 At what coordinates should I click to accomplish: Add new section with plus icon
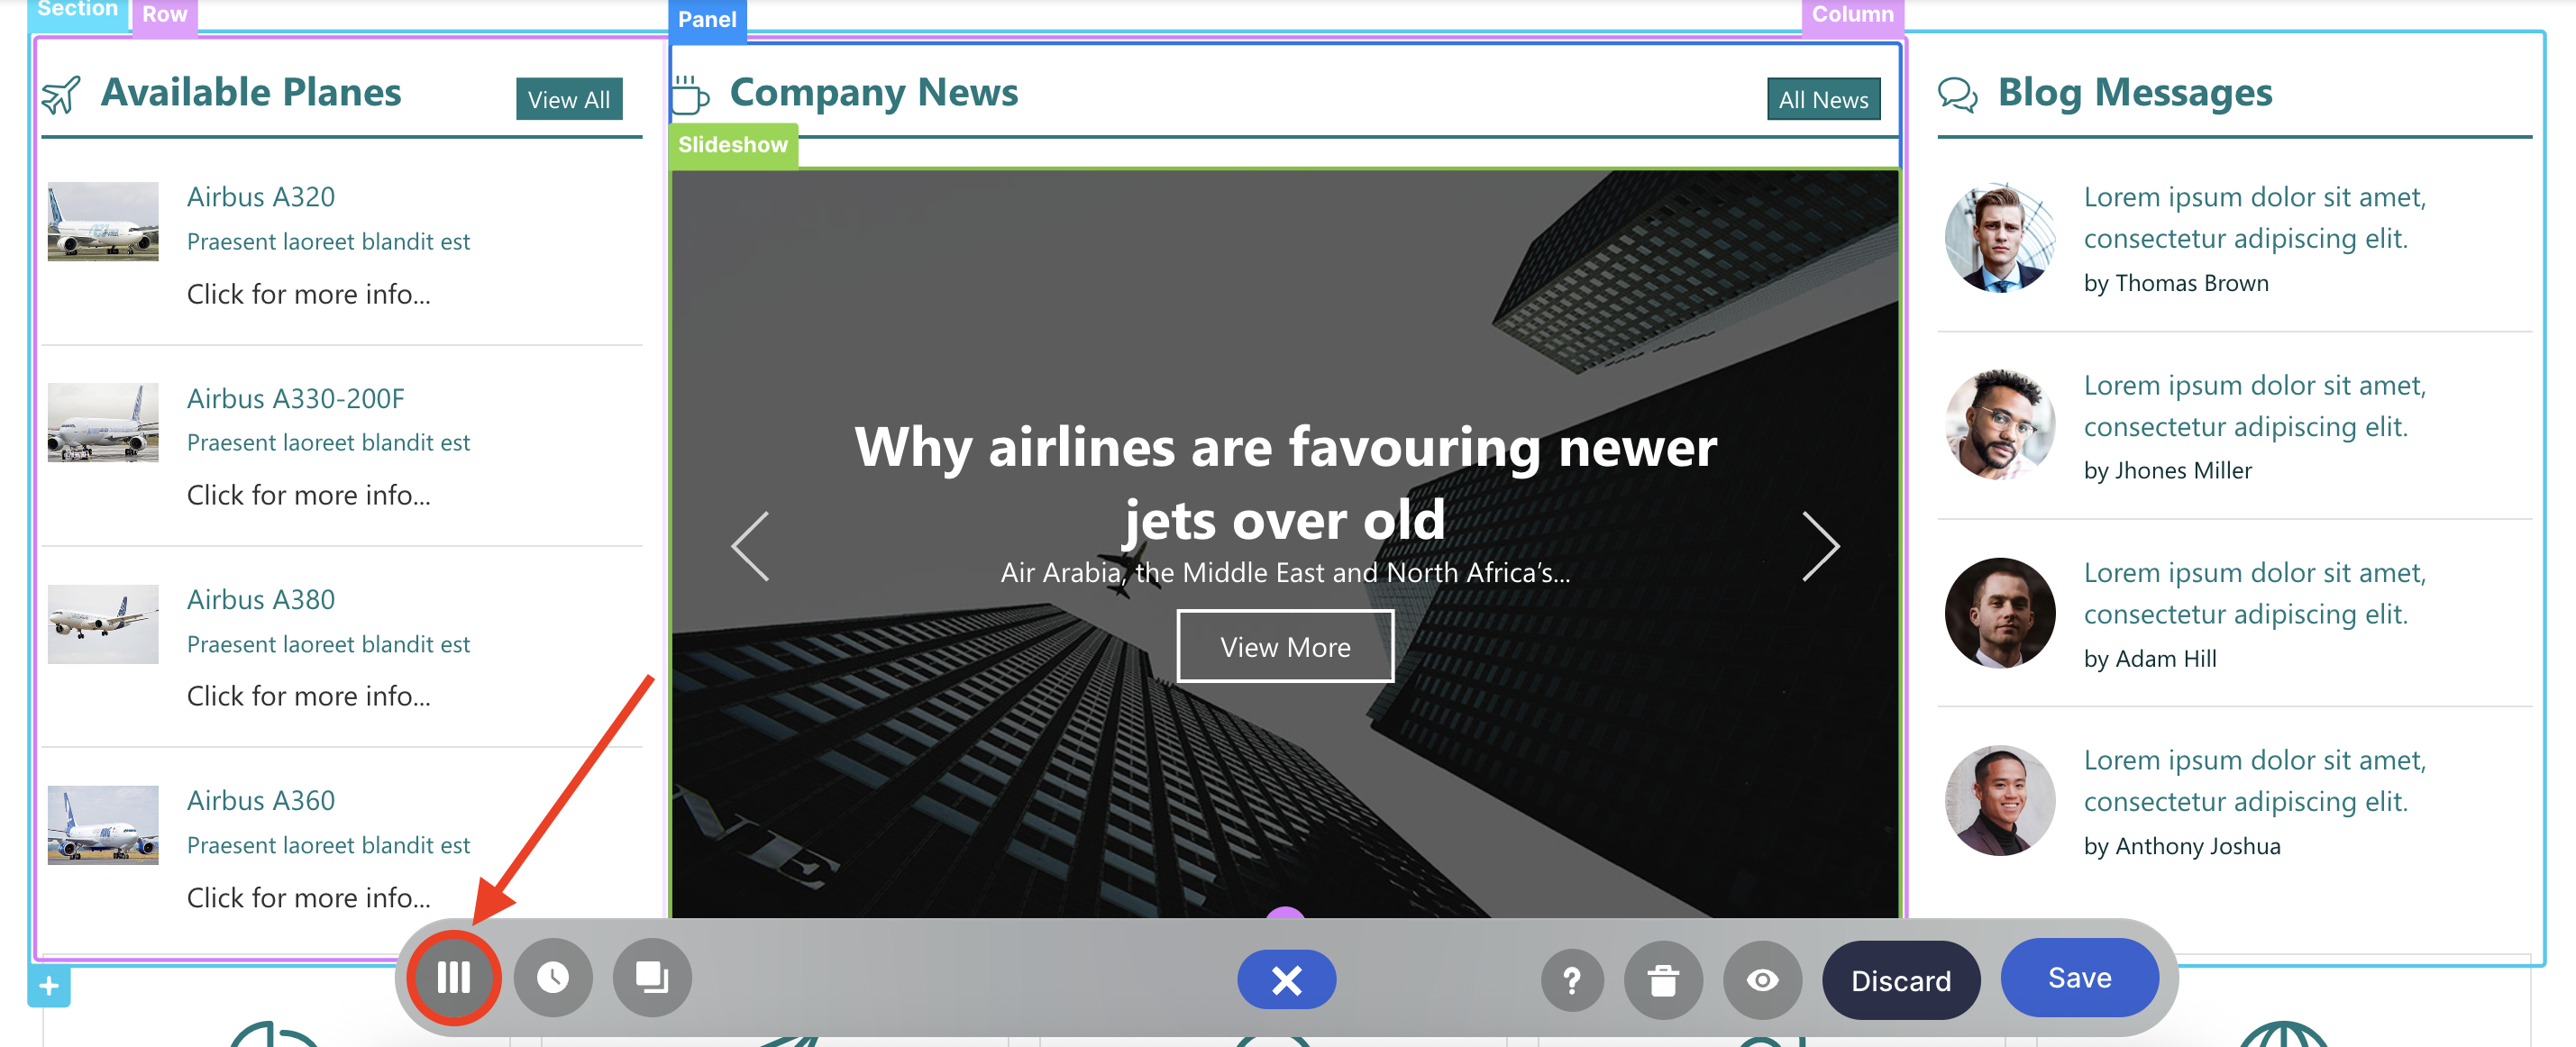pos(49,986)
